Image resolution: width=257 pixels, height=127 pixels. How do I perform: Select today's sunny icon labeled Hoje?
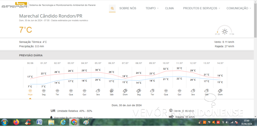click(30, 90)
